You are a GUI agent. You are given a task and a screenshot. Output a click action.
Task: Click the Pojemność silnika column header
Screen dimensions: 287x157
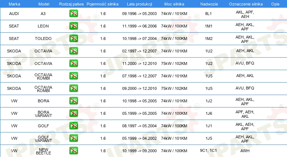click(x=102, y=4)
